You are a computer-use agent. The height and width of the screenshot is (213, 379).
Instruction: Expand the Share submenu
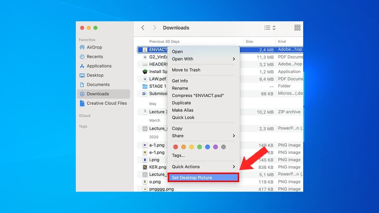234,136
